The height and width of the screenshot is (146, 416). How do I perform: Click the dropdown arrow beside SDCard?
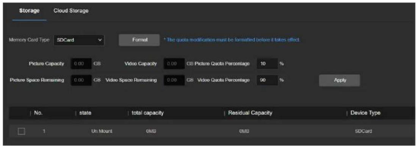(x=100, y=40)
